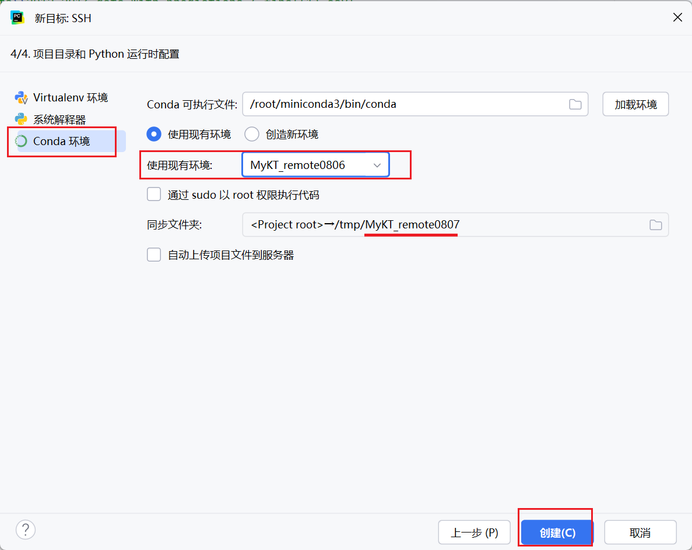The image size is (692, 550).
Task: Open the existing environment dropdown MyKT_remote0806
Action: [x=315, y=165]
